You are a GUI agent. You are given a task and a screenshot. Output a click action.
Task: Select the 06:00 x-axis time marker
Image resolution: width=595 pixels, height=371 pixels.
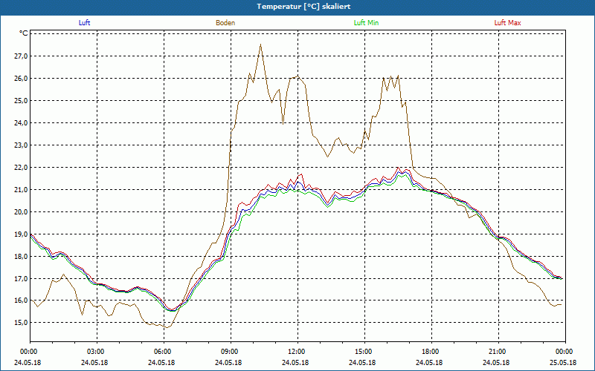tap(164, 352)
